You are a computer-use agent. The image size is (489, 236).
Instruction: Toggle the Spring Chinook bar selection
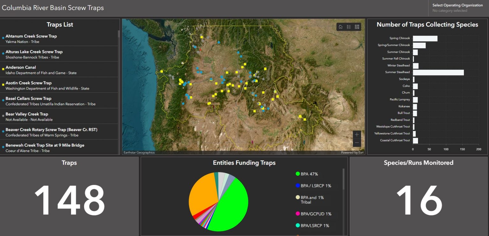[425, 38]
